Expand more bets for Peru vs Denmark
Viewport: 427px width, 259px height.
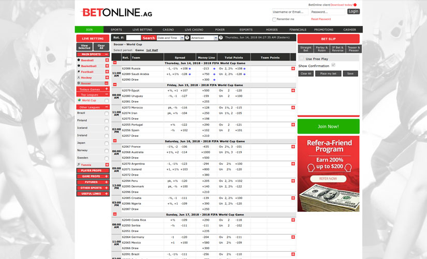[293, 181]
